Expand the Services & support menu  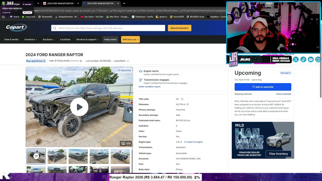click(x=87, y=39)
